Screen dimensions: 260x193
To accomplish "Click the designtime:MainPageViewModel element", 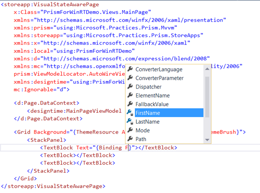I will click(74, 111).
